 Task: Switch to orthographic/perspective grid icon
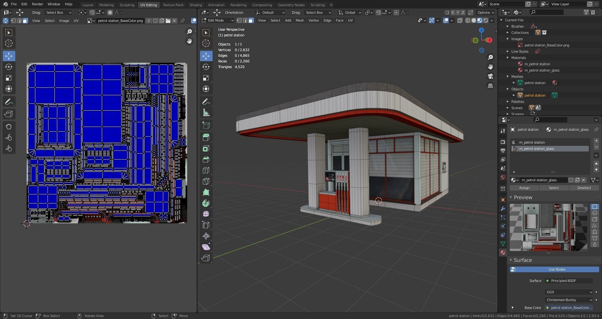[490, 86]
